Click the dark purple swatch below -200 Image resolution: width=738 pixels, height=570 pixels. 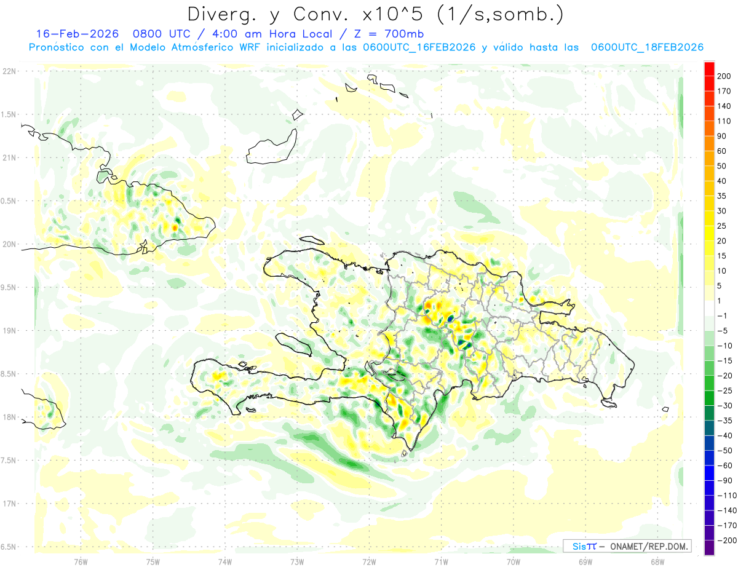point(709,548)
